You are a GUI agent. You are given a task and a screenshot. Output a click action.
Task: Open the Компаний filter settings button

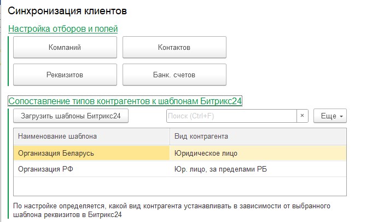[65, 47]
